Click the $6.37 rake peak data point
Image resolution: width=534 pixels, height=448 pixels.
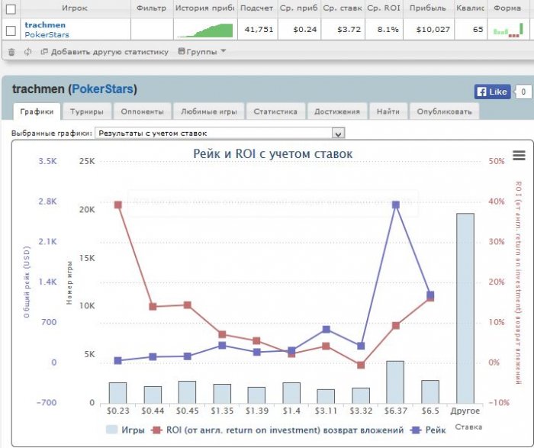(396, 205)
